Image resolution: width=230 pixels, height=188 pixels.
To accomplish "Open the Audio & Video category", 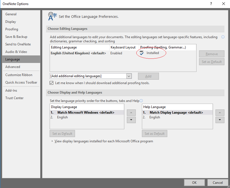I will tap(21, 52).
